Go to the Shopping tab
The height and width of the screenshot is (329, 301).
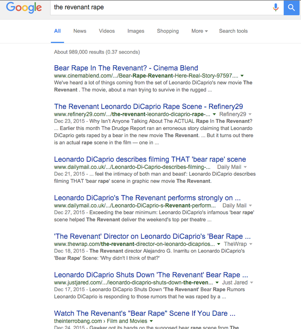click(168, 31)
